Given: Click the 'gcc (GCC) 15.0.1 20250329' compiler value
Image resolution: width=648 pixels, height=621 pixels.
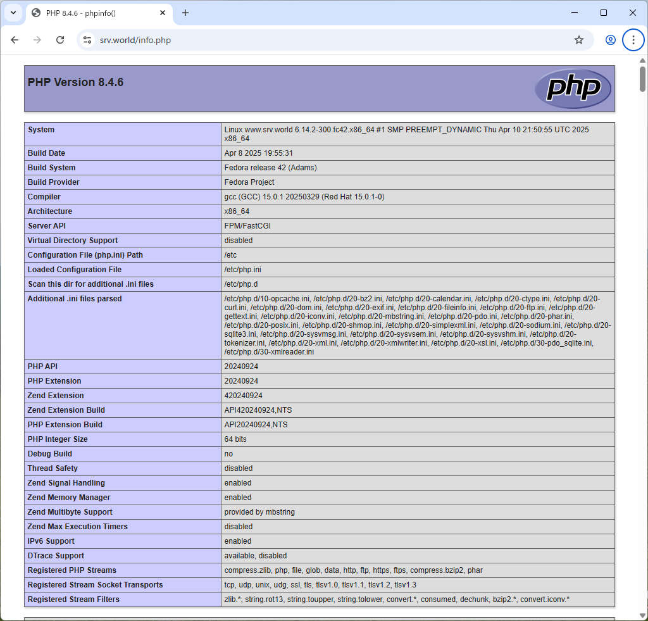Looking at the screenshot, I should pyautogui.click(x=304, y=197).
